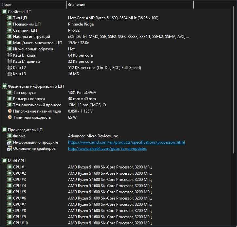Click the icon for Информация о продукте
This screenshot has width=237, height=227.
(x=9, y=142)
